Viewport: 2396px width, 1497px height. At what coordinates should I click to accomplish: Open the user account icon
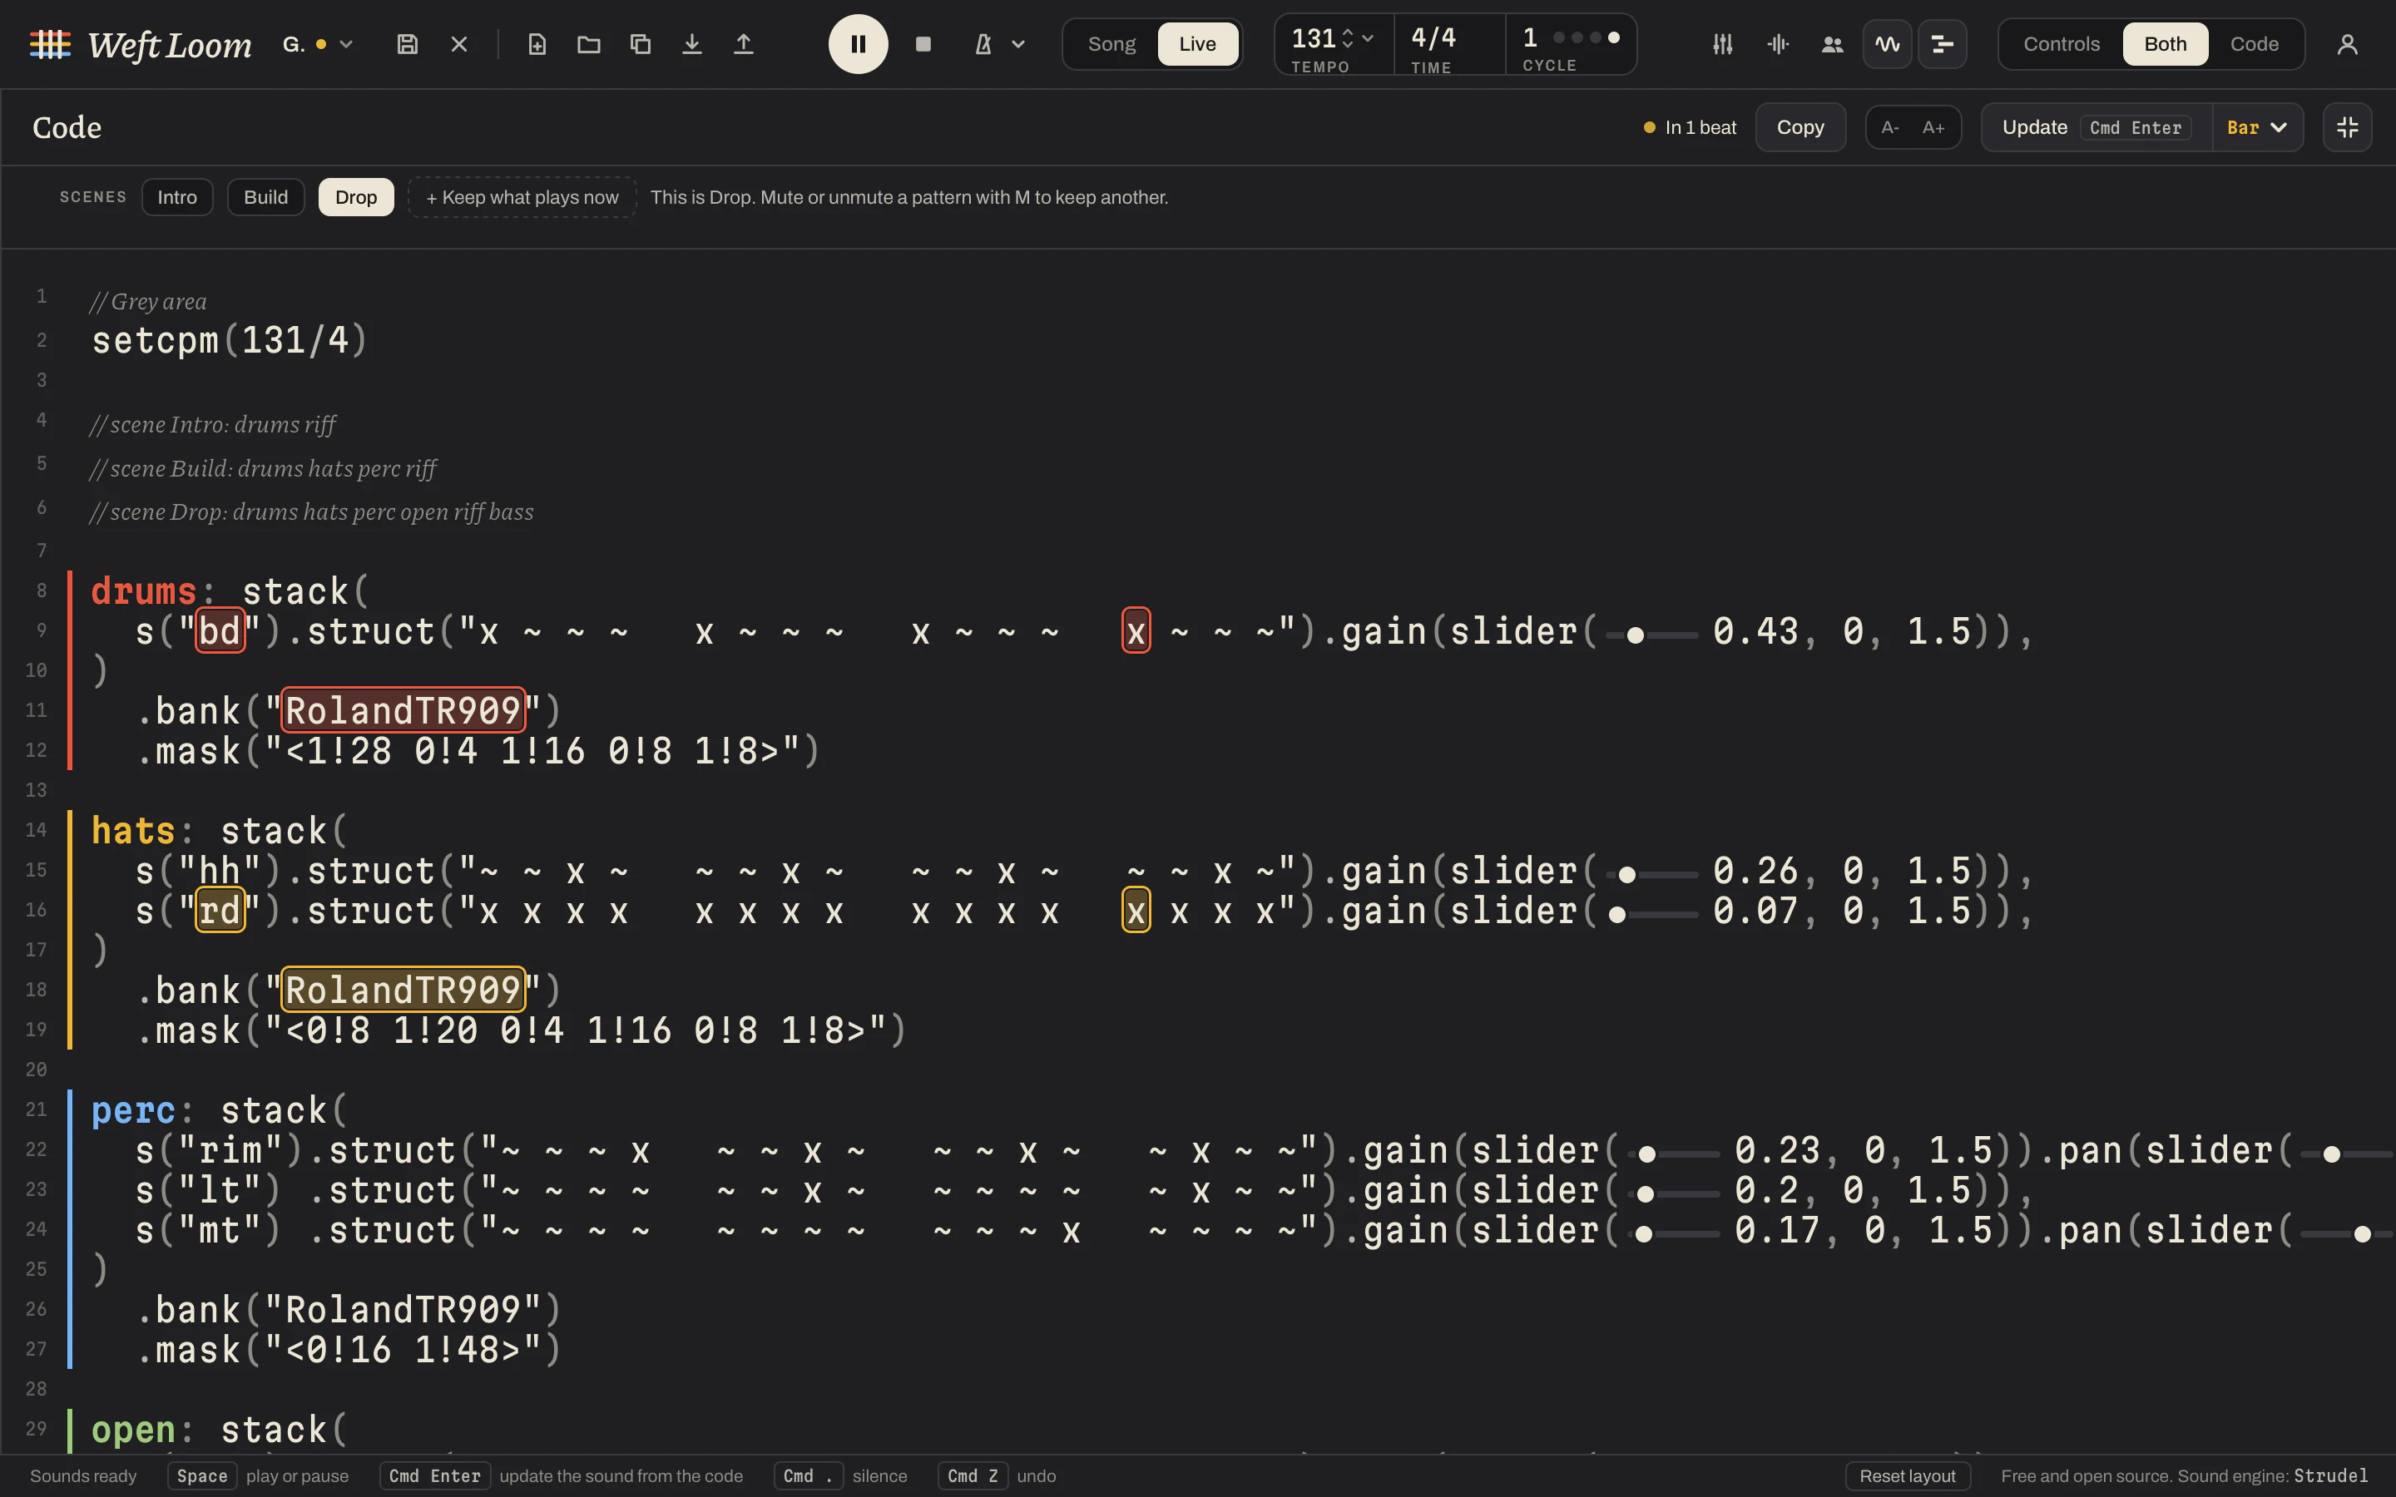(2348, 43)
